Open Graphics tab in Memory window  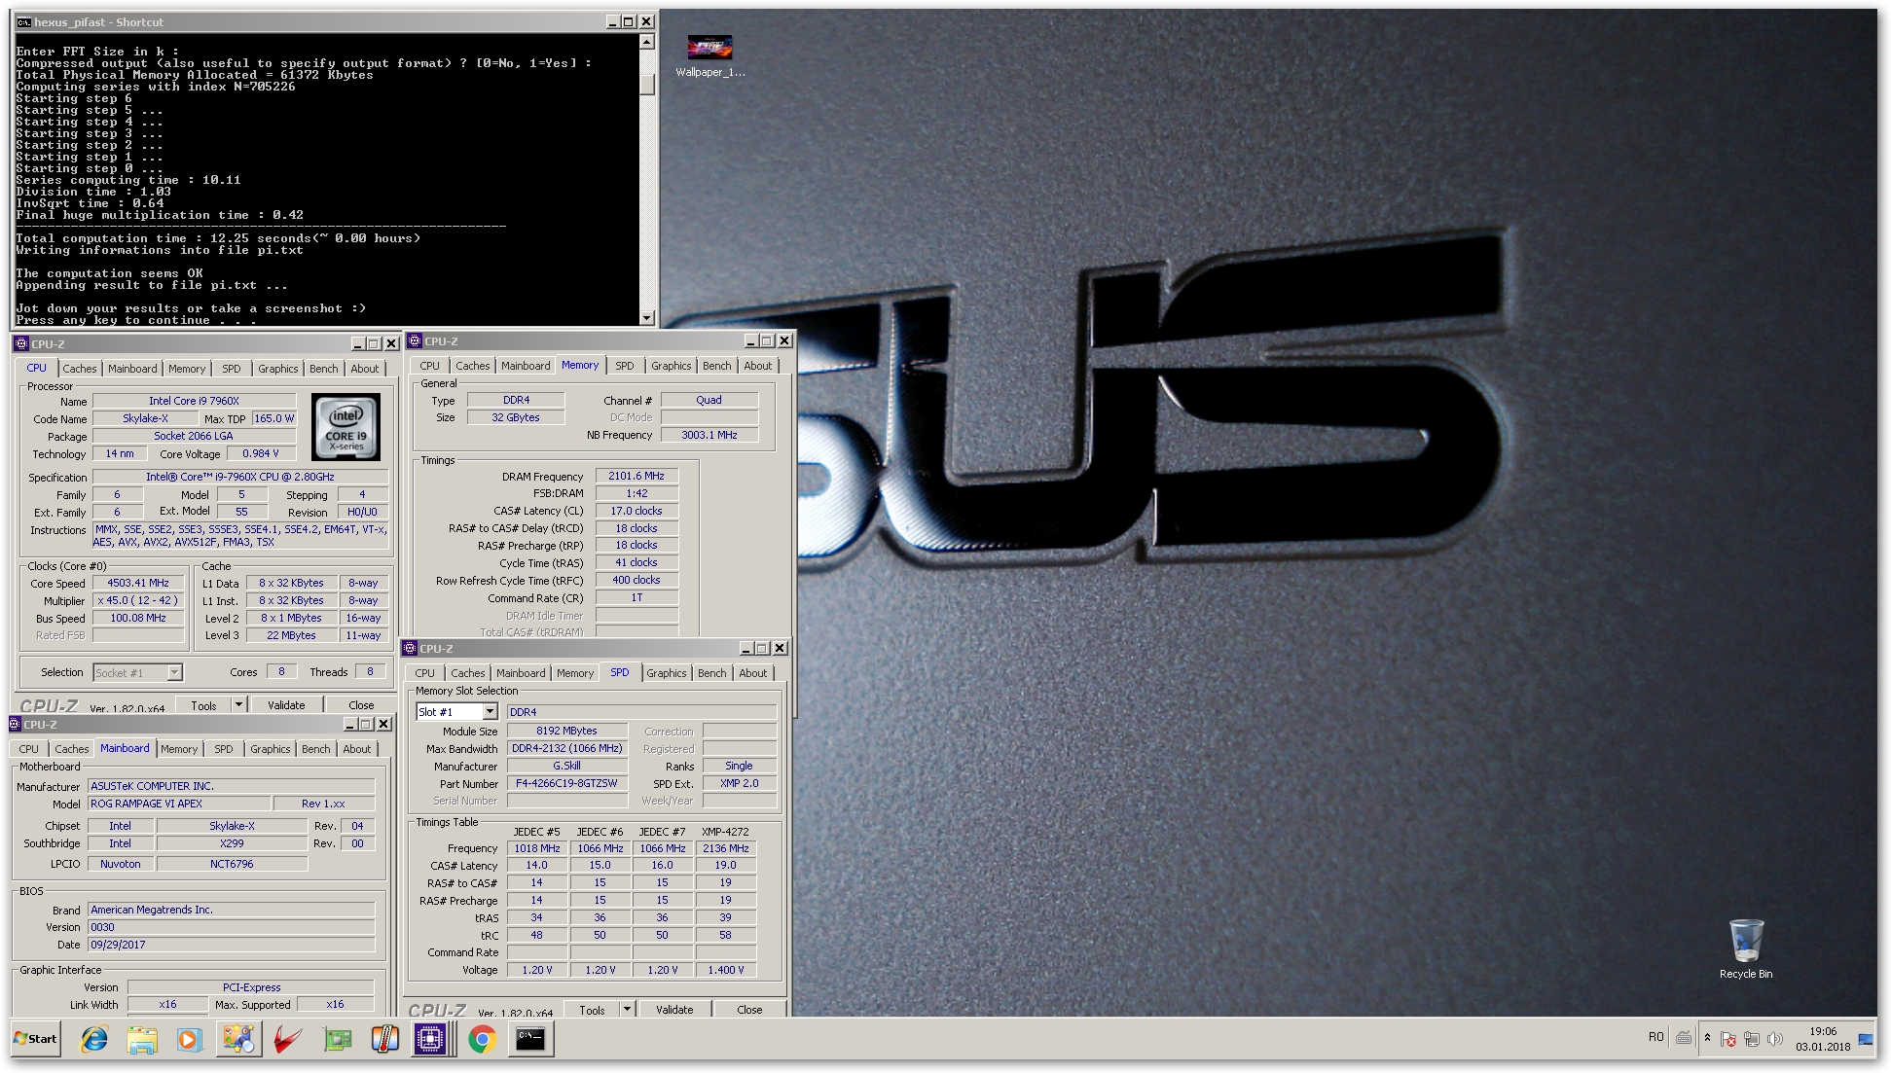point(672,366)
